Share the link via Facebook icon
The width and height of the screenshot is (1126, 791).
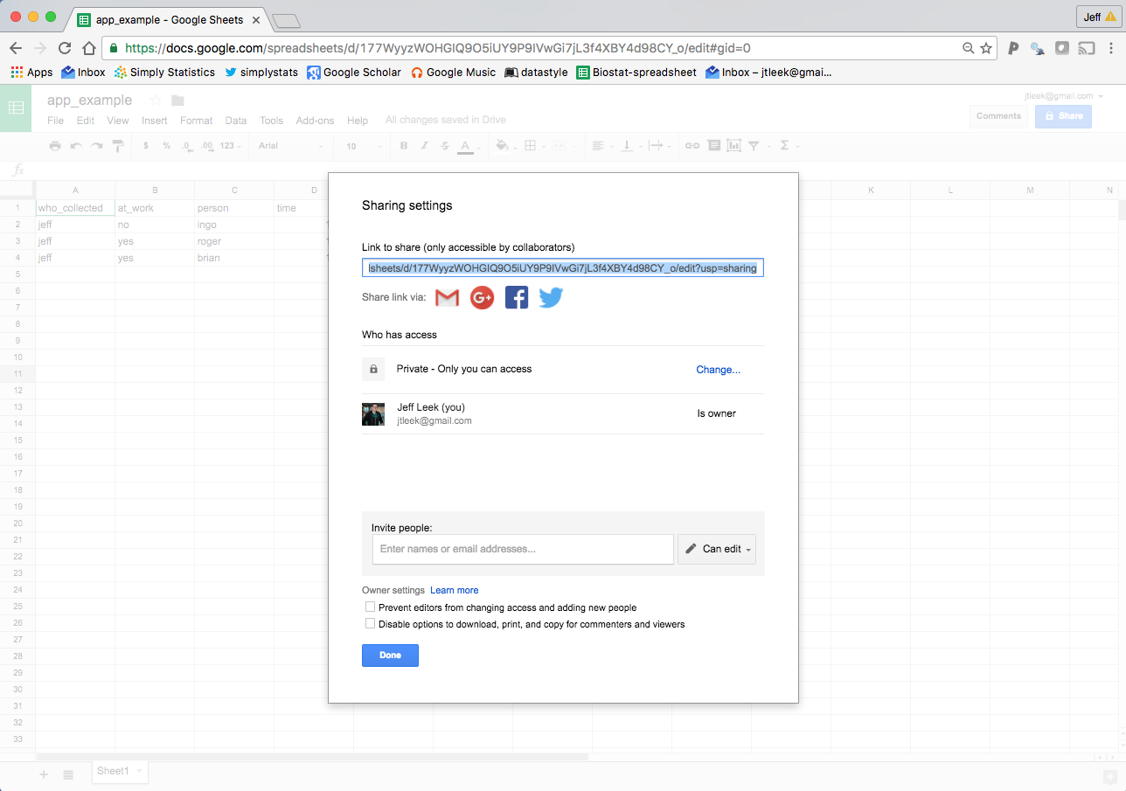point(517,298)
